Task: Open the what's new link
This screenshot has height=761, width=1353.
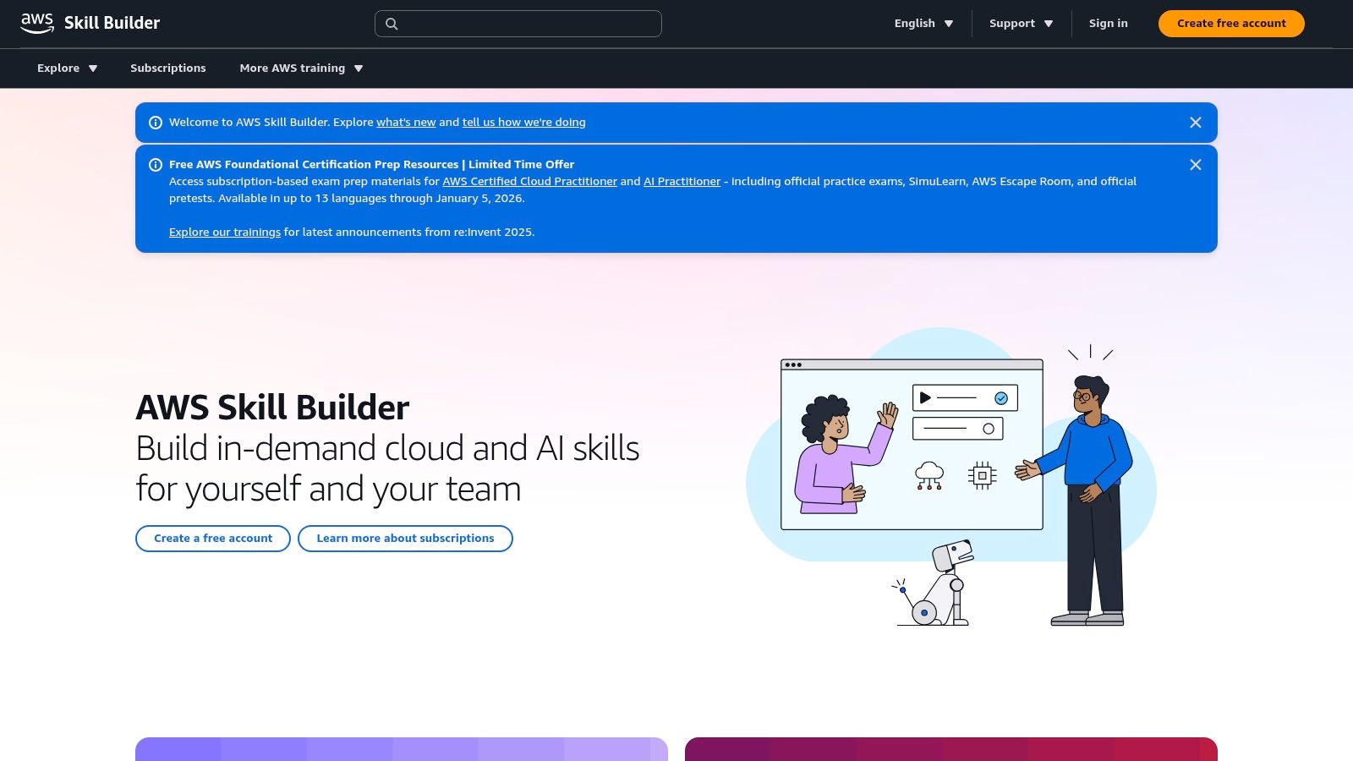Action: click(x=406, y=122)
